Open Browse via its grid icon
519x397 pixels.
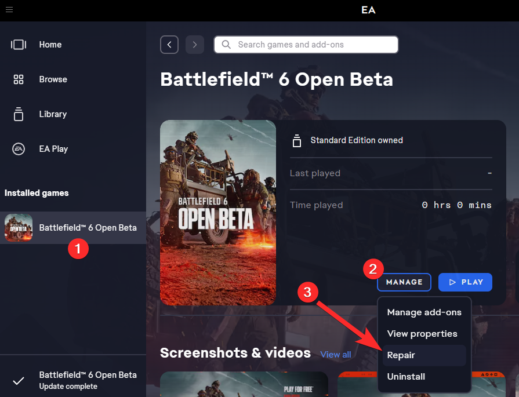click(19, 79)
